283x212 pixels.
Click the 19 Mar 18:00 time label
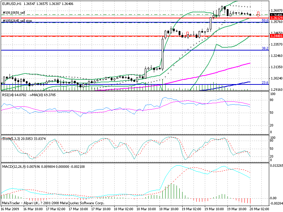(x=237, y=209)
